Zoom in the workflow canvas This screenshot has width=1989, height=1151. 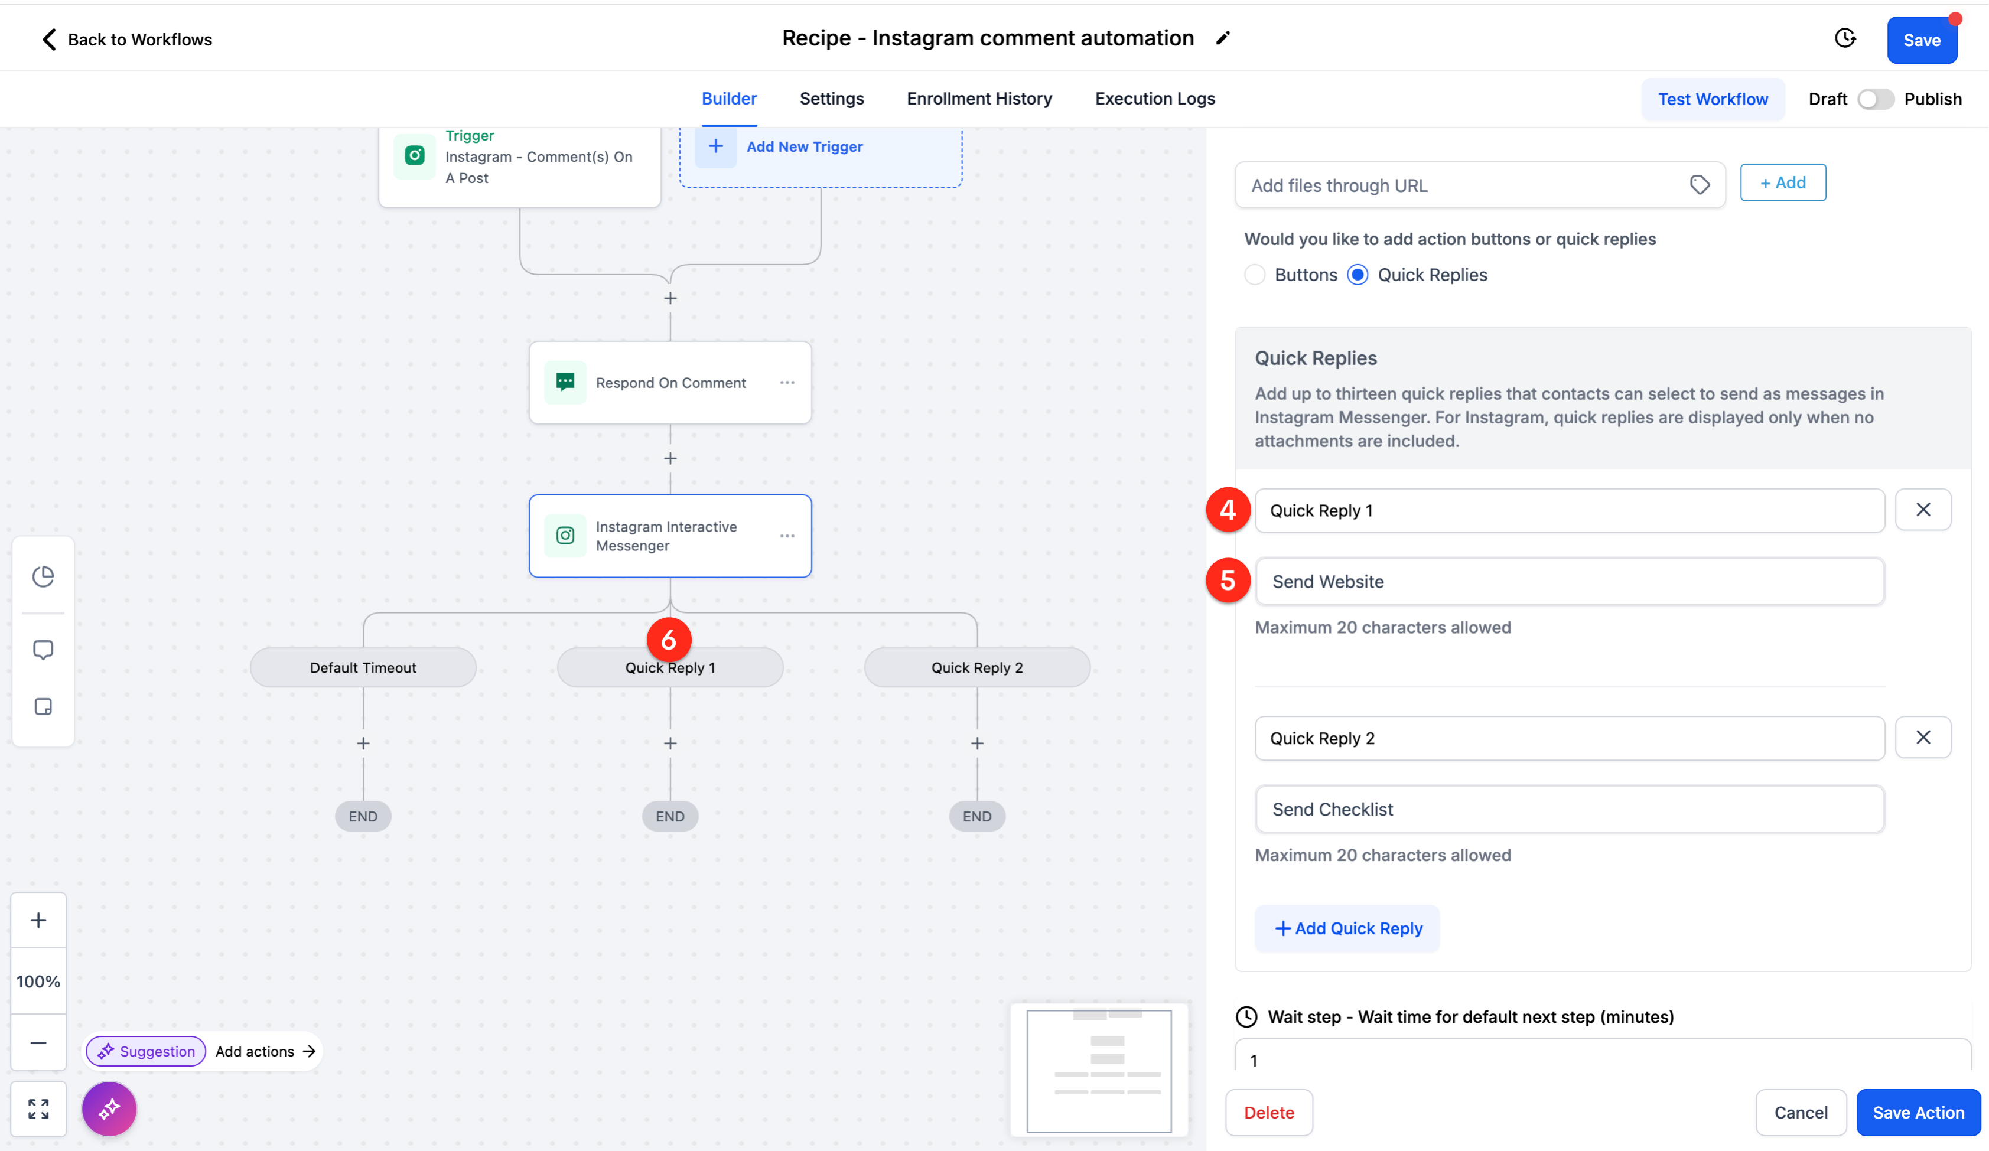pyautogui.click(x=38, y=920)
